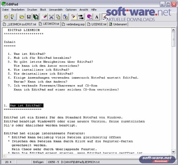Open the Ansicht menu
Screen dimensions: 178x165
click(84, 10)
